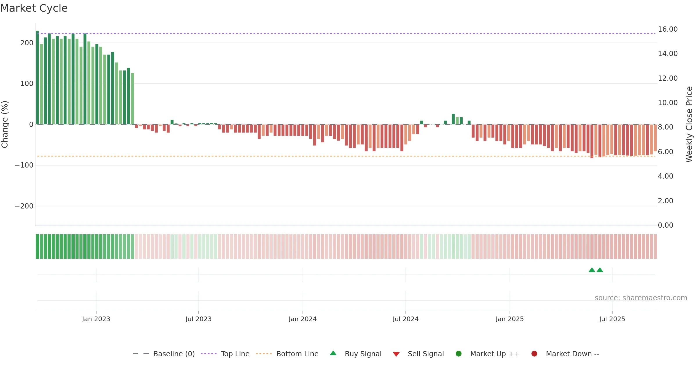The height and width of the screenshot is (392, 697).
Task: Click the 16.00 tick on right axis
Action: pos(668,29)
